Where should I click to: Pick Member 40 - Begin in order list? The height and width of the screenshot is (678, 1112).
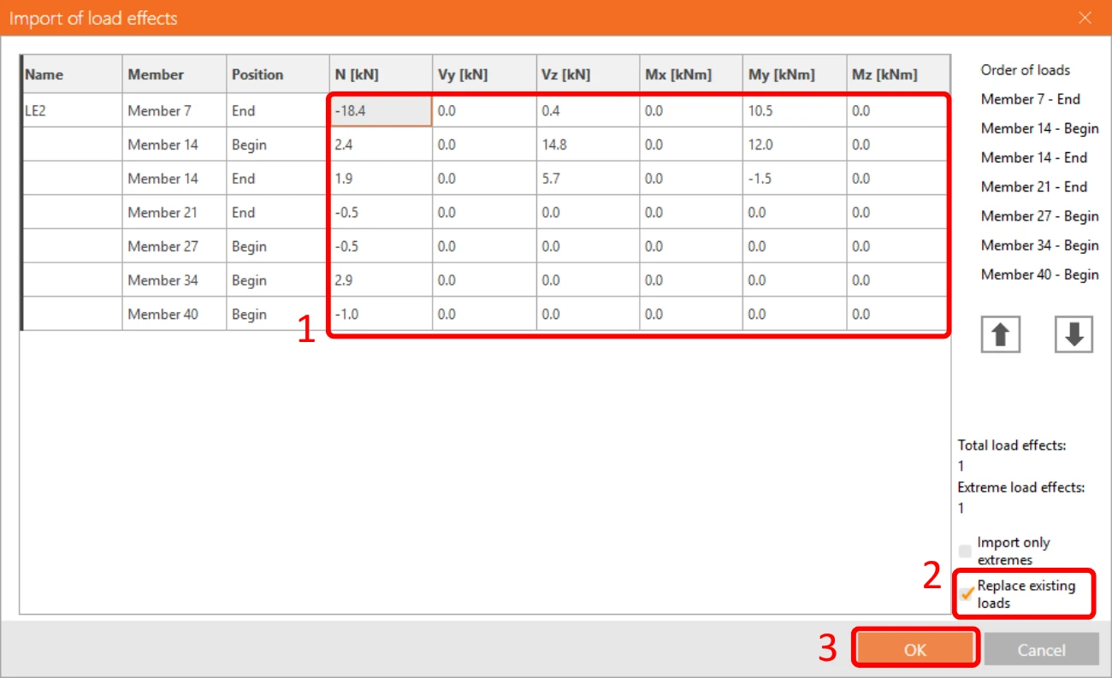[x=1039, y=274]
